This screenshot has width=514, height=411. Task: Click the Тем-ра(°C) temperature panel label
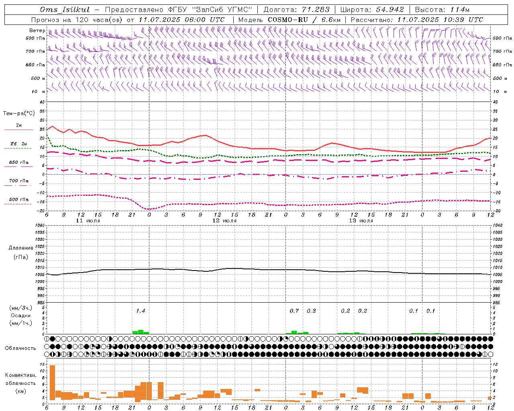[x=19, y=114]
